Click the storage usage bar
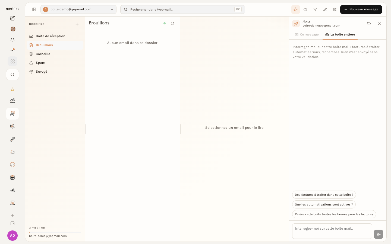This screenshot has height=244, width=391. point(55,232)
